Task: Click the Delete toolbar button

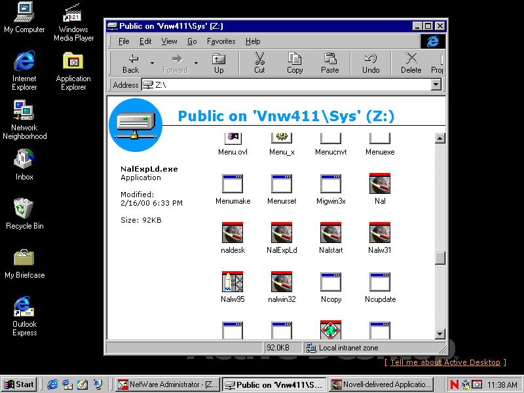Action: click(411, 63)
